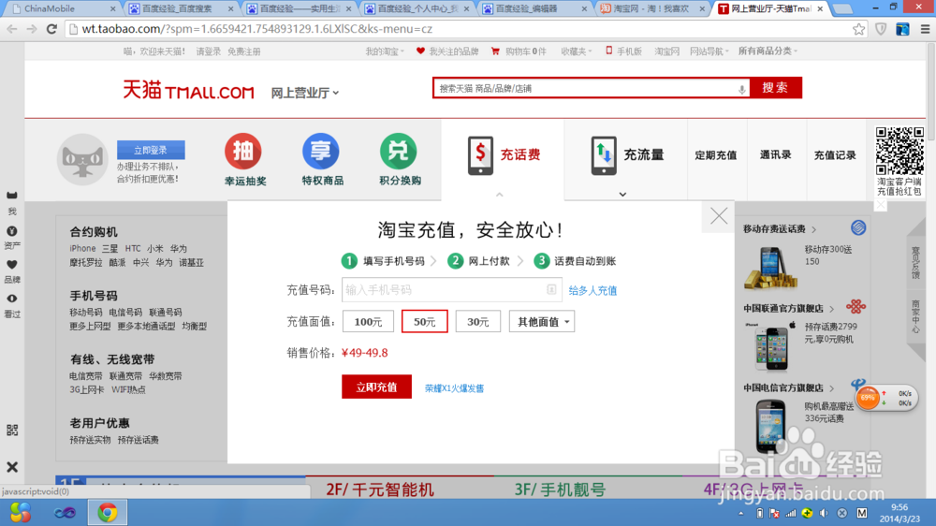
Task: Open the 定期充值 scheduled recharge tab
Action: 716,155
